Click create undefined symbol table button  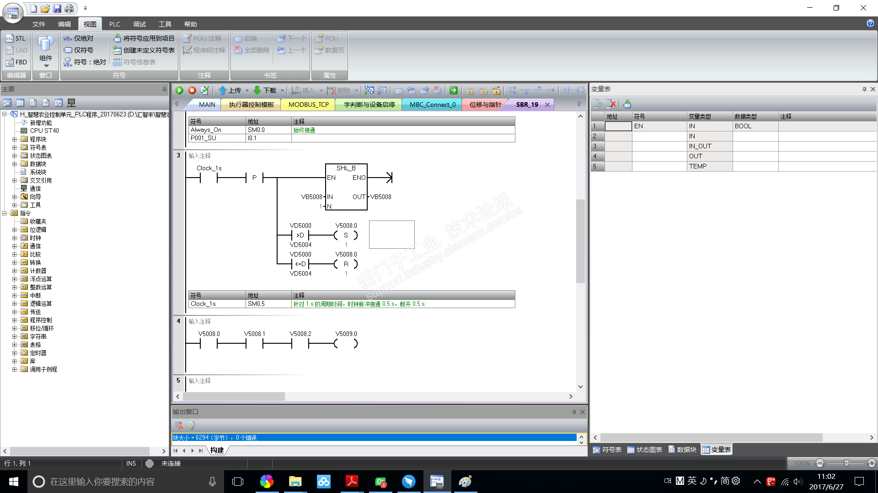(x=144, y=50)
